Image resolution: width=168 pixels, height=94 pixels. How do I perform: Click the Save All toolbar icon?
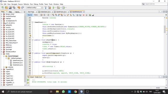14,8
